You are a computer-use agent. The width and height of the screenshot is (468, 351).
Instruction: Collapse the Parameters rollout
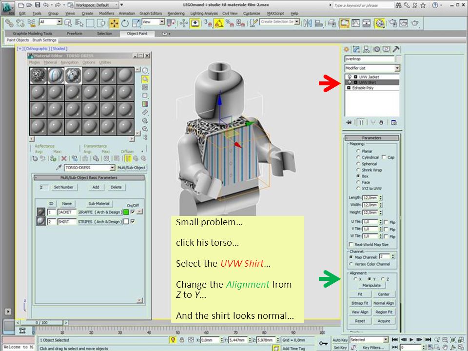pyautogui.click(x=372, y=138)
